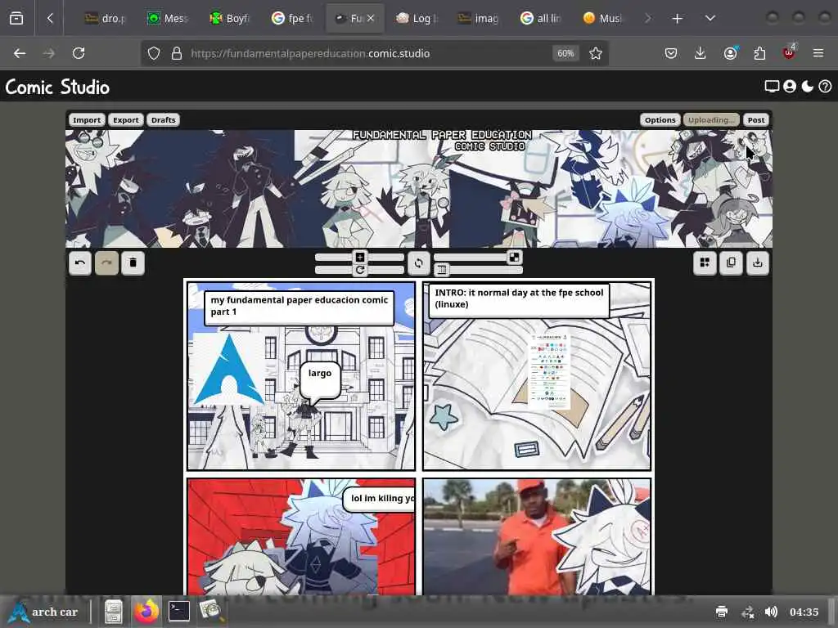Image resolution: width=838 pixels, height=628 pixels.
Task: Undo the last comic edit
Action: coord(80,262)
